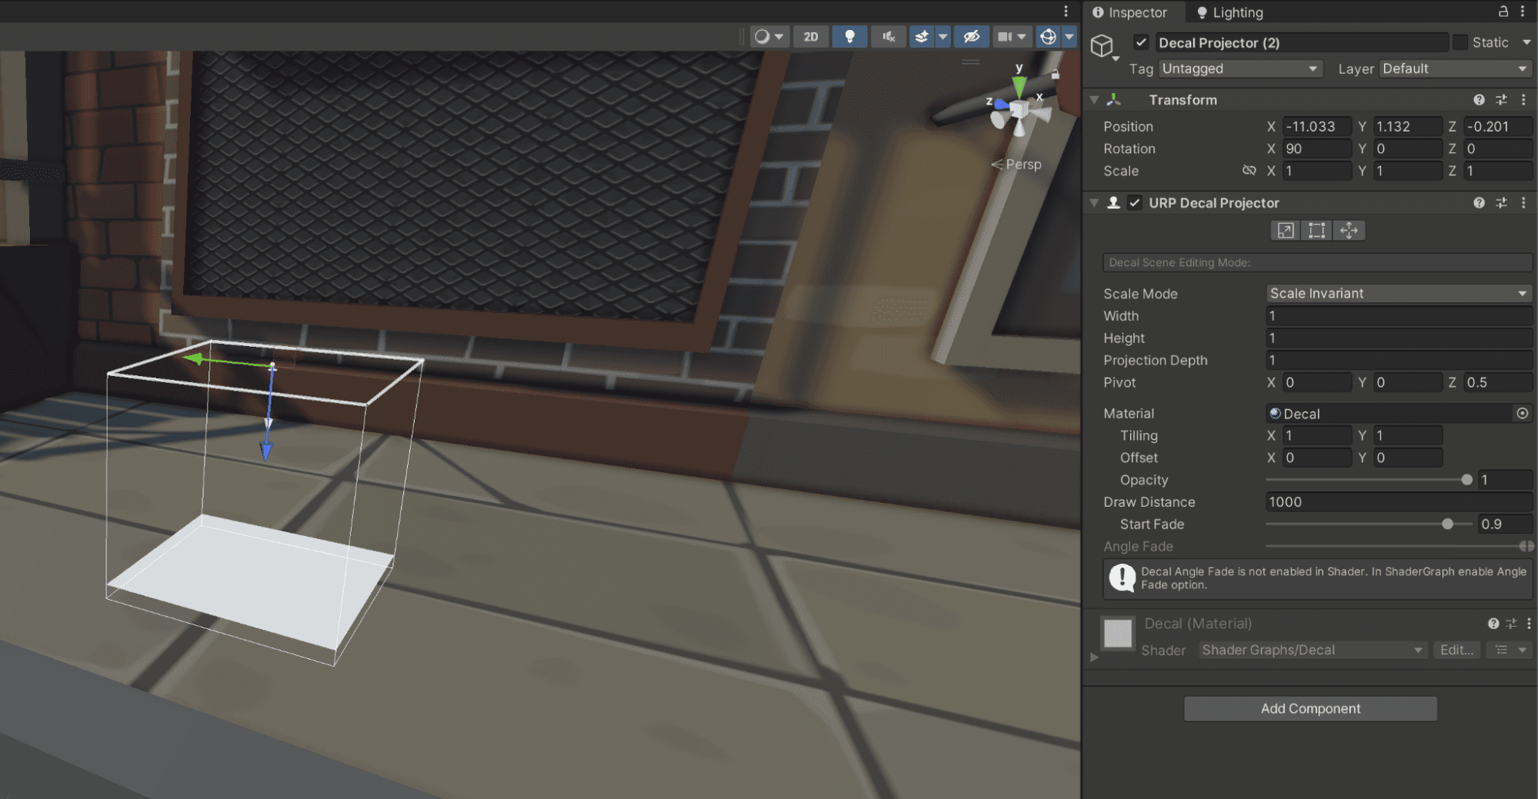Screen dimensions: 1538x799
Task: Lock the Inspector with the padlock icon
Action: [1503, 11]
